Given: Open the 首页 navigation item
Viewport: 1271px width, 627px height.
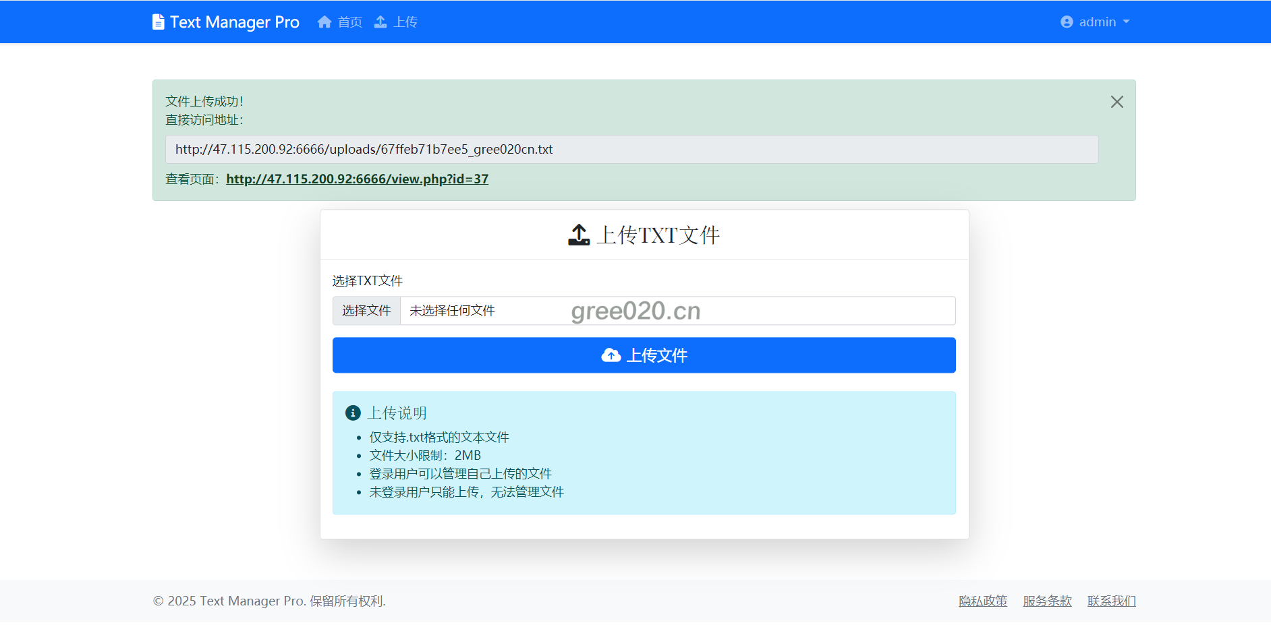Looking at the screenshot, I should [349, 22].
